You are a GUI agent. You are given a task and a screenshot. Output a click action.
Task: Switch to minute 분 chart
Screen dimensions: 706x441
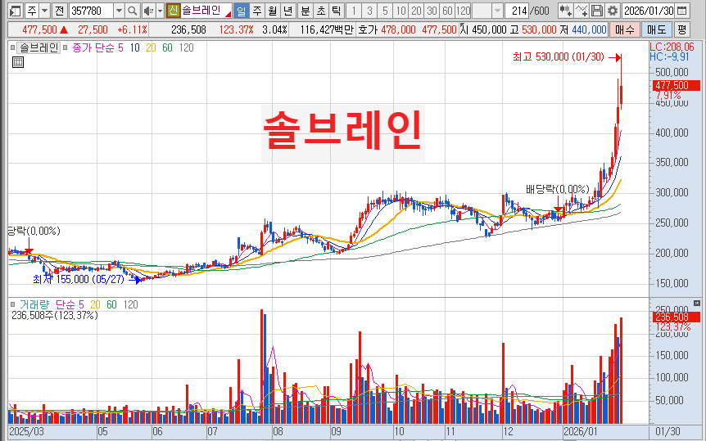coord(305,11)
